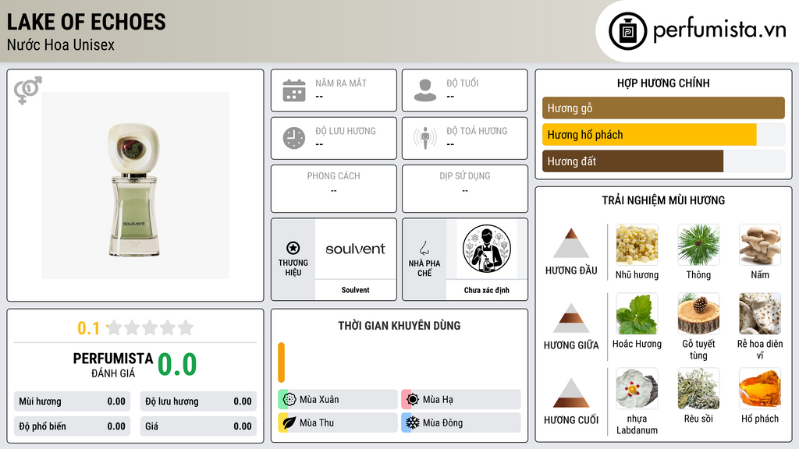Click the Mùa Đông snowflake icon
Viewport: 799px width, 449px height.
[x=412, y=422]
